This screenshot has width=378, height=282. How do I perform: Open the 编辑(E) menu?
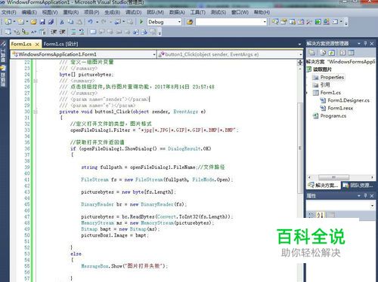[x=29, y=12]
